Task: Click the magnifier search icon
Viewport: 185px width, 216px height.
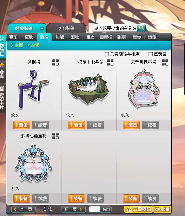Action: click(141, 28)
